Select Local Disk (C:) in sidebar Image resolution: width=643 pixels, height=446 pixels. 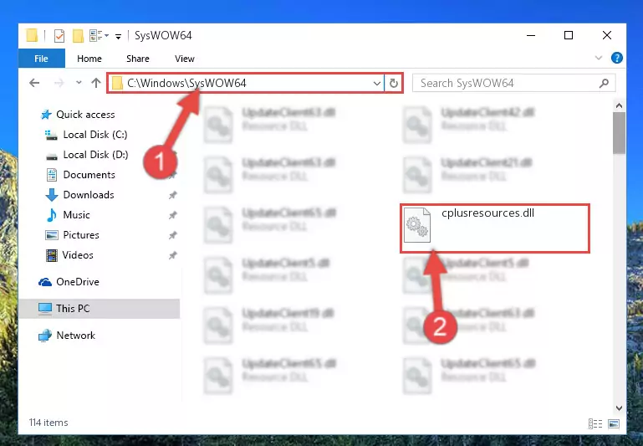click(x=95, y=135)
